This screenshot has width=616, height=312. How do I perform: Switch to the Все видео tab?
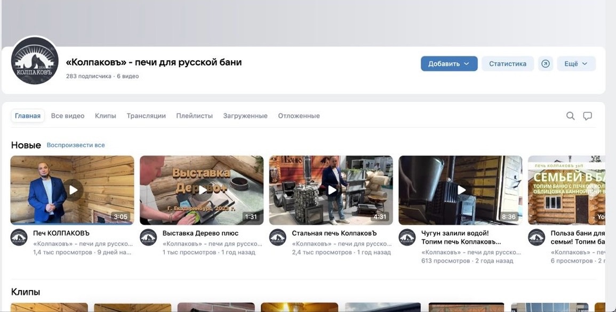pyautogui.click(x=68, y=116)
